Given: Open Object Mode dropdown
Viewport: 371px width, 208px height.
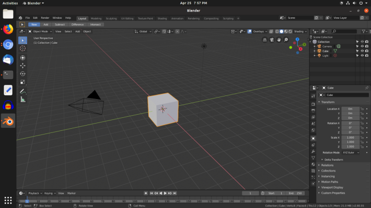Looking at the screenshot, I should 40,31.
